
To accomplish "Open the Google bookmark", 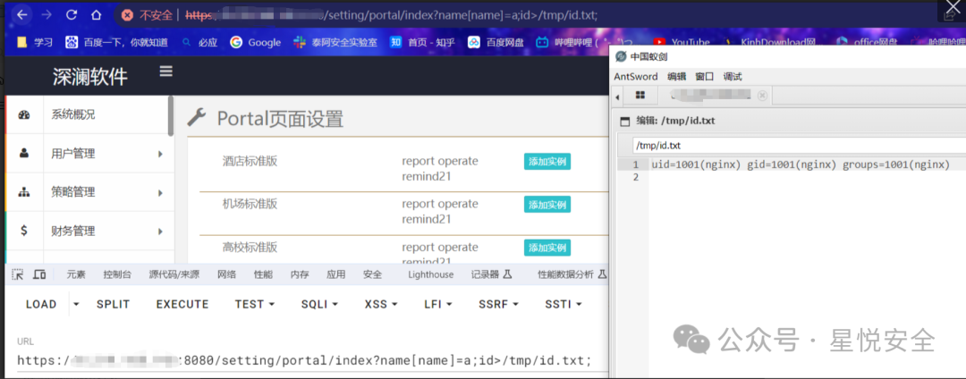I will click(256, 42).
